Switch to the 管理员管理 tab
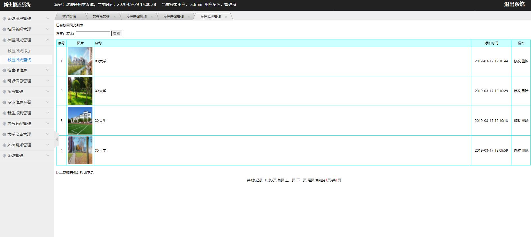This screenshot has width=531, height=237. pyautogui.click(x=101, y=17)
